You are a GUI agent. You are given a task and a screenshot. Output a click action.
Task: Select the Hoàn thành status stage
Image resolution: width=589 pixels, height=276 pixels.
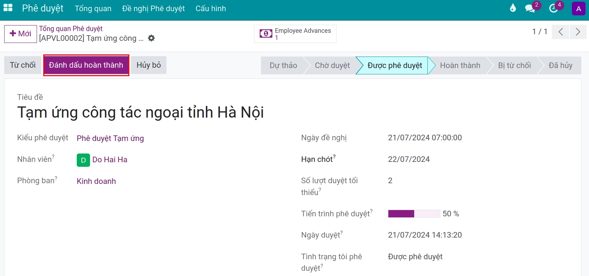pyautogui.click(x=460, y=65)
